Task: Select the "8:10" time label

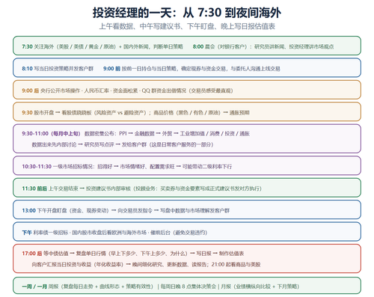Action: tap(27, 69)
